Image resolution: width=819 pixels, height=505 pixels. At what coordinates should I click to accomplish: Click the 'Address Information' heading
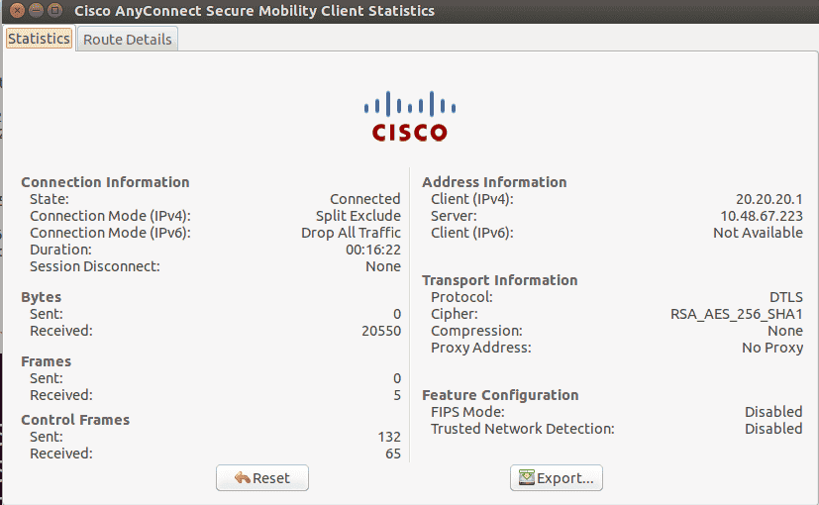(x=494, y=182)
